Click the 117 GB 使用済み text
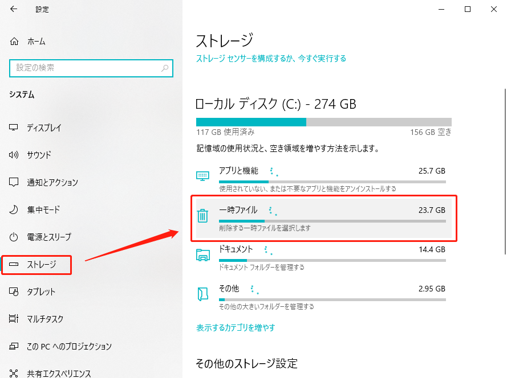This screenshot has height=378, width=507. [x=225, y=132]
